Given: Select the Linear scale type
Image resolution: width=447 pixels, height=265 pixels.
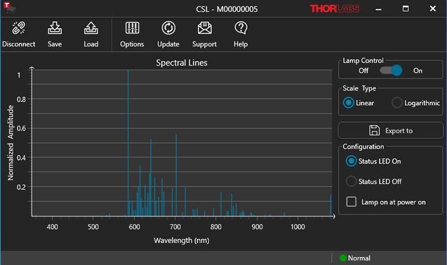Looking at the screenshot, I should 348,103.
